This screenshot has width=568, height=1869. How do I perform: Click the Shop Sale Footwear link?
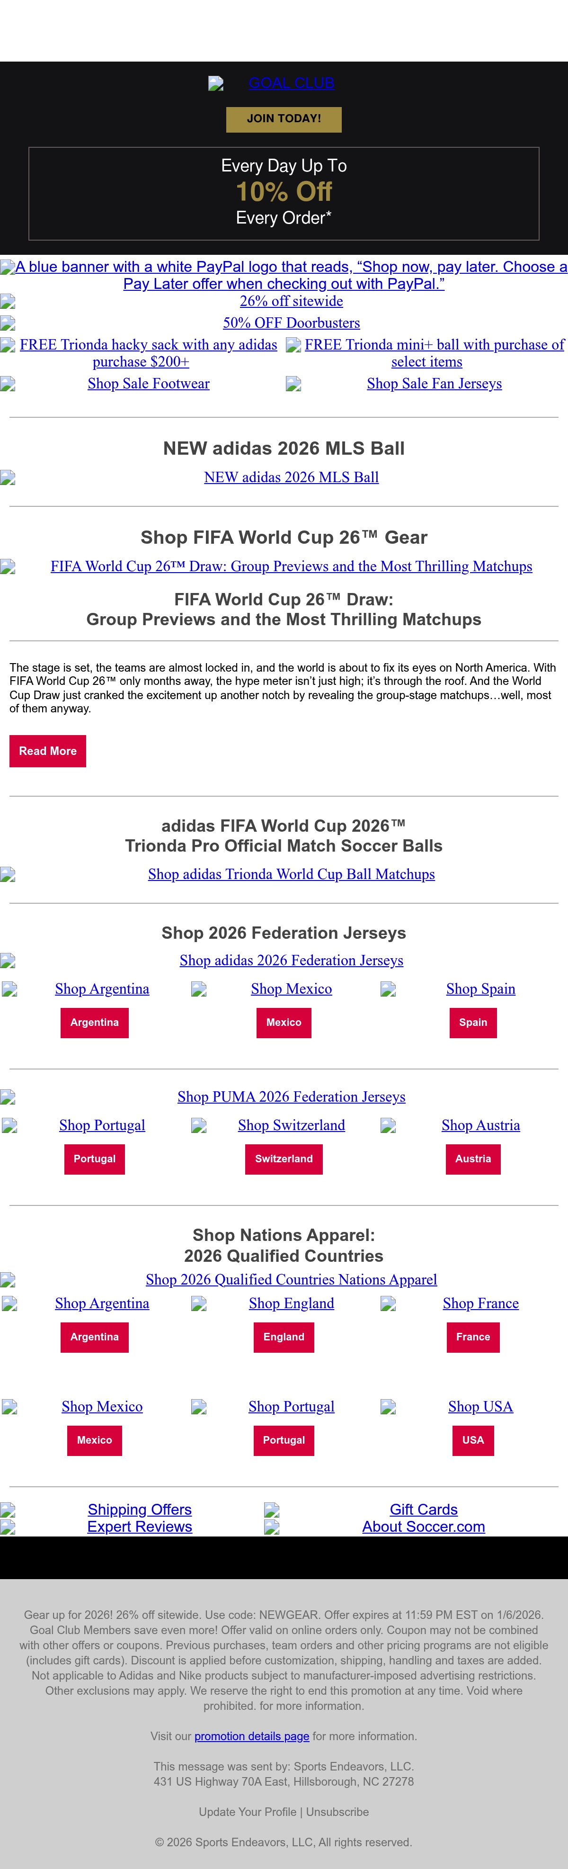coord(148,384)
